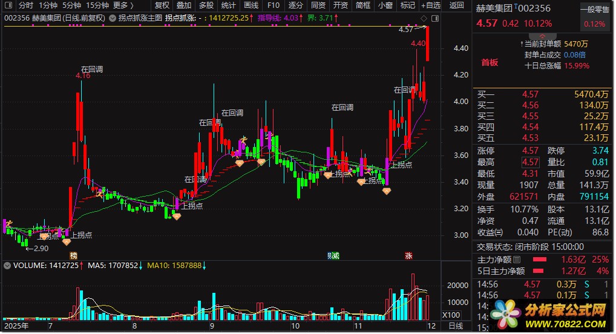
Task: Click 日线 period selector at bottom
Action: pyautogui.click(x=456, y=326)
